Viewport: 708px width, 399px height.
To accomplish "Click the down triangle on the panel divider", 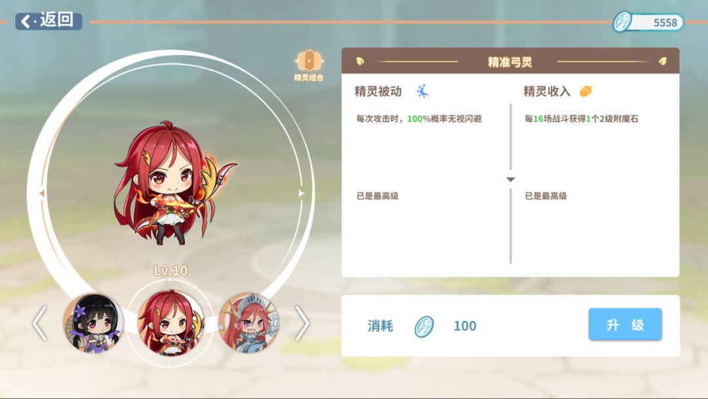I will point(511,179).
